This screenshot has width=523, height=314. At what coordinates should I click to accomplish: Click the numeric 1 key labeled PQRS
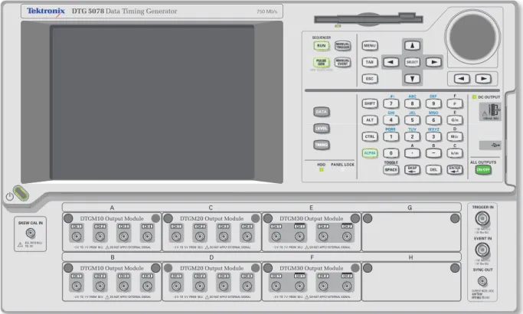(391, 136)
